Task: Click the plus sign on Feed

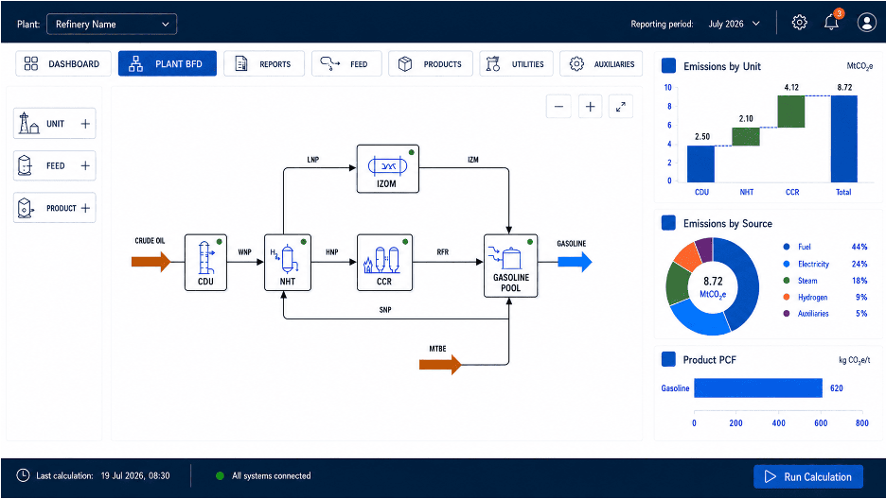Action: (85, 165)
